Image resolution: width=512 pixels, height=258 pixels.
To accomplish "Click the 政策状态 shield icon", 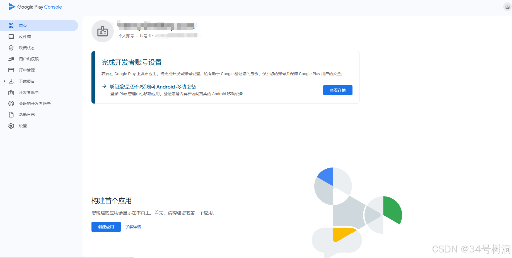I will 11,48.
